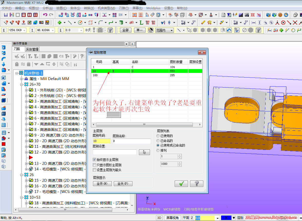Viewport: 302px width, 221px height.
Task: Click the move insert arrow down icon
Action: pyautogui.click(x=36, y=64)
